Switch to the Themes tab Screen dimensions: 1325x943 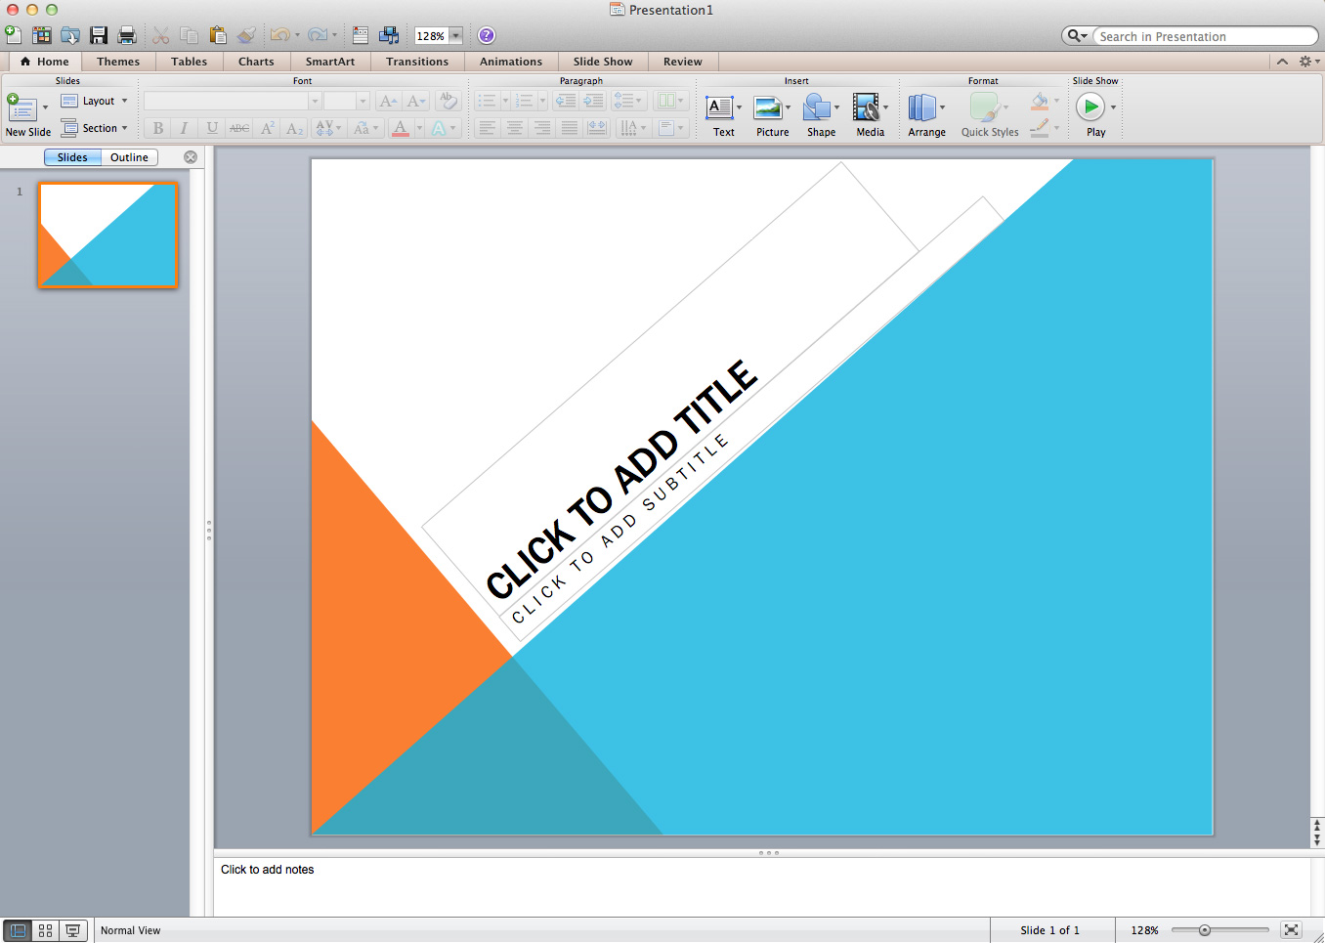pos(118,62)
